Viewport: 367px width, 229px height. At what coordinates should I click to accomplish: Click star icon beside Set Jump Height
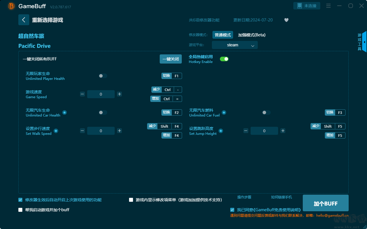coord(221,131)
